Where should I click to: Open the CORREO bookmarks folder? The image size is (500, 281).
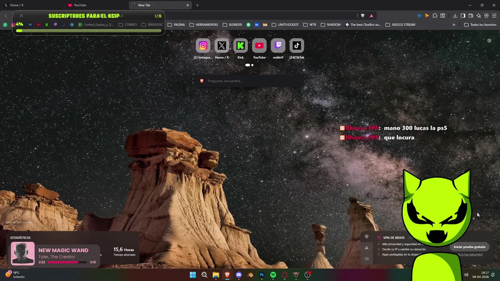[128, 25]
